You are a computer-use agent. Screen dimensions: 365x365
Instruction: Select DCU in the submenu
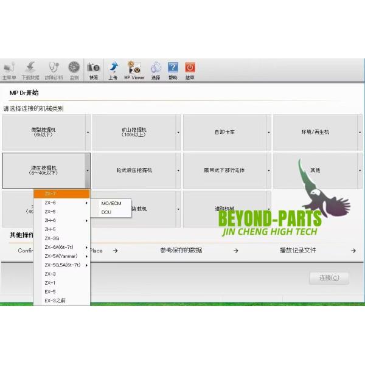[x=111, y=212]
